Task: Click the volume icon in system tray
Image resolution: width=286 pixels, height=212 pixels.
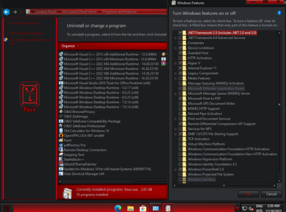Action: [x=251, y=209]
